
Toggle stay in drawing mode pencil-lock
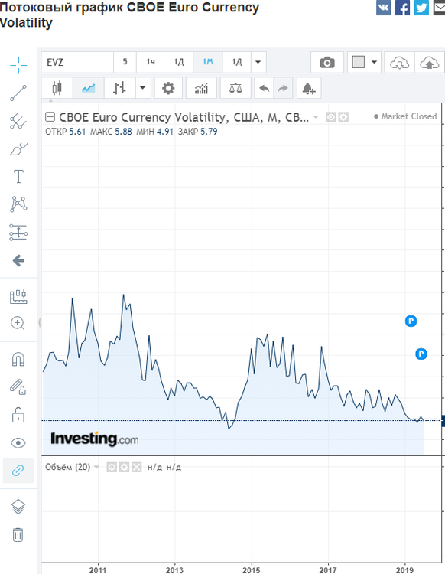point(18,386)
